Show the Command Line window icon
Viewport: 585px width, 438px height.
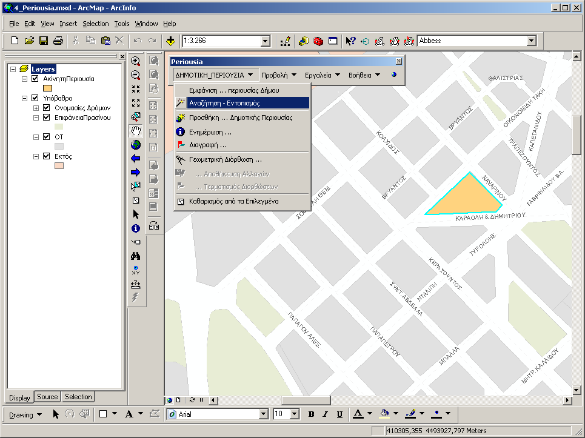(333, 41)
